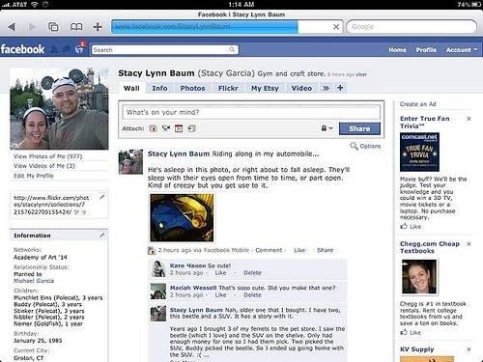Open Safari pages switcher icon

coord(53,27)
